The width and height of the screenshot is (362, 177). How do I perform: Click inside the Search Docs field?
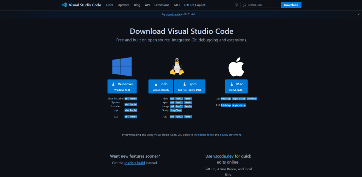[x=261, y=5]
